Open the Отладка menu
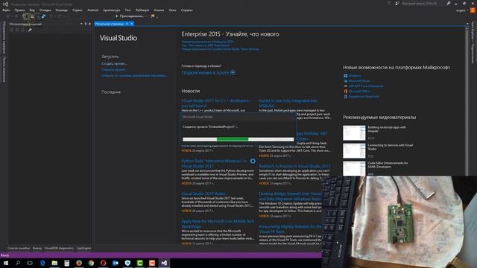 [x=45, y=10]
